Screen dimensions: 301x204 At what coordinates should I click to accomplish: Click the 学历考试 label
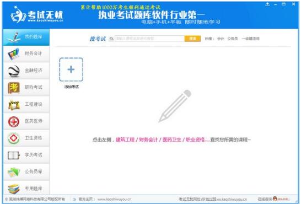(34, 155)
